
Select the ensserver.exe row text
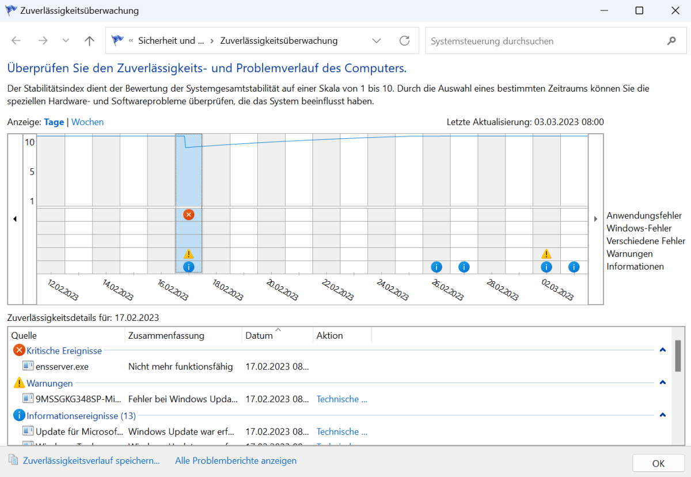[x=62, y=366]
